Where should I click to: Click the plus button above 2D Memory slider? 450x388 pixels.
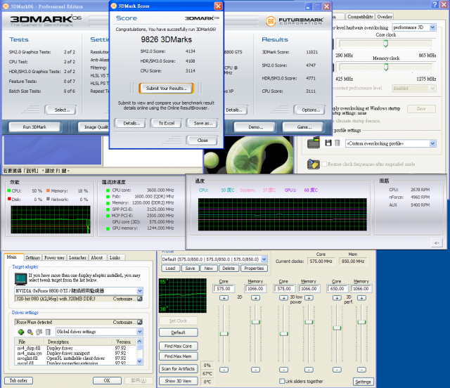(255, 298)
